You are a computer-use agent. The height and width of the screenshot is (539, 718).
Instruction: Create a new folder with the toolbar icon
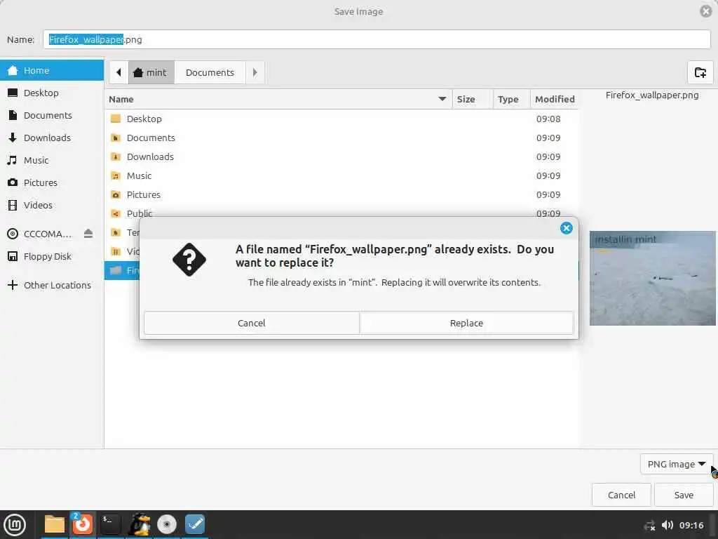pyautogui.click(x=700, y=72)
